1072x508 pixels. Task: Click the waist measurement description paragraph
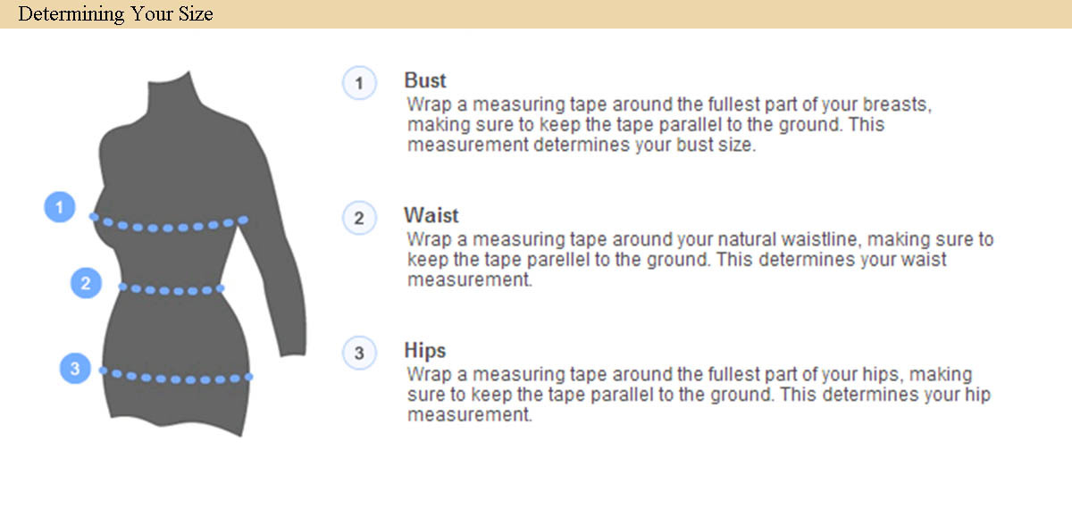[700, 260]
